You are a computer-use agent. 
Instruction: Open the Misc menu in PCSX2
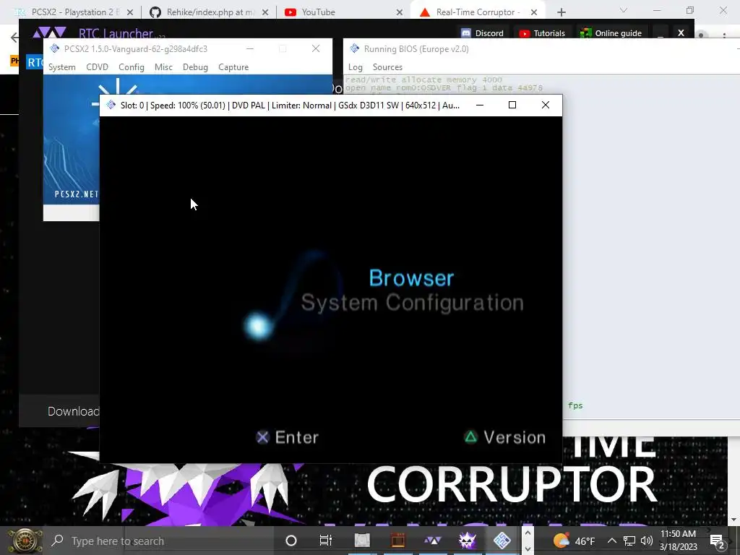163,67
